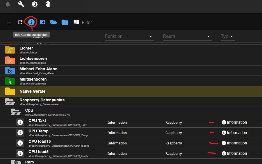Click the type Information icon in CPU load5 row
The height and width of the screenshot is (164, 262).
pyautogui.click(x=224, y=153)
